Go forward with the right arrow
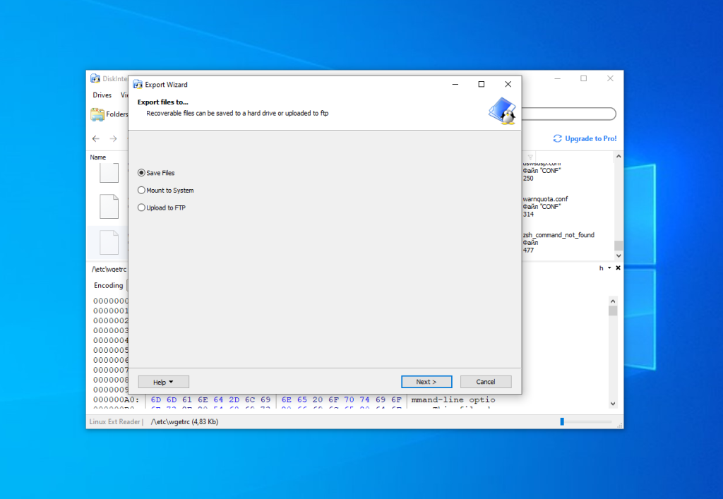The width and height of the screenshot is (723, 499). pyautogui.click(x=113, y=139)
